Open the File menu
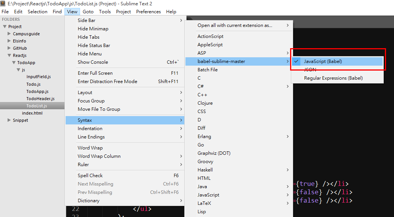Image resolution: width=394 pixels, height=217 pixels. pos(5,11)
